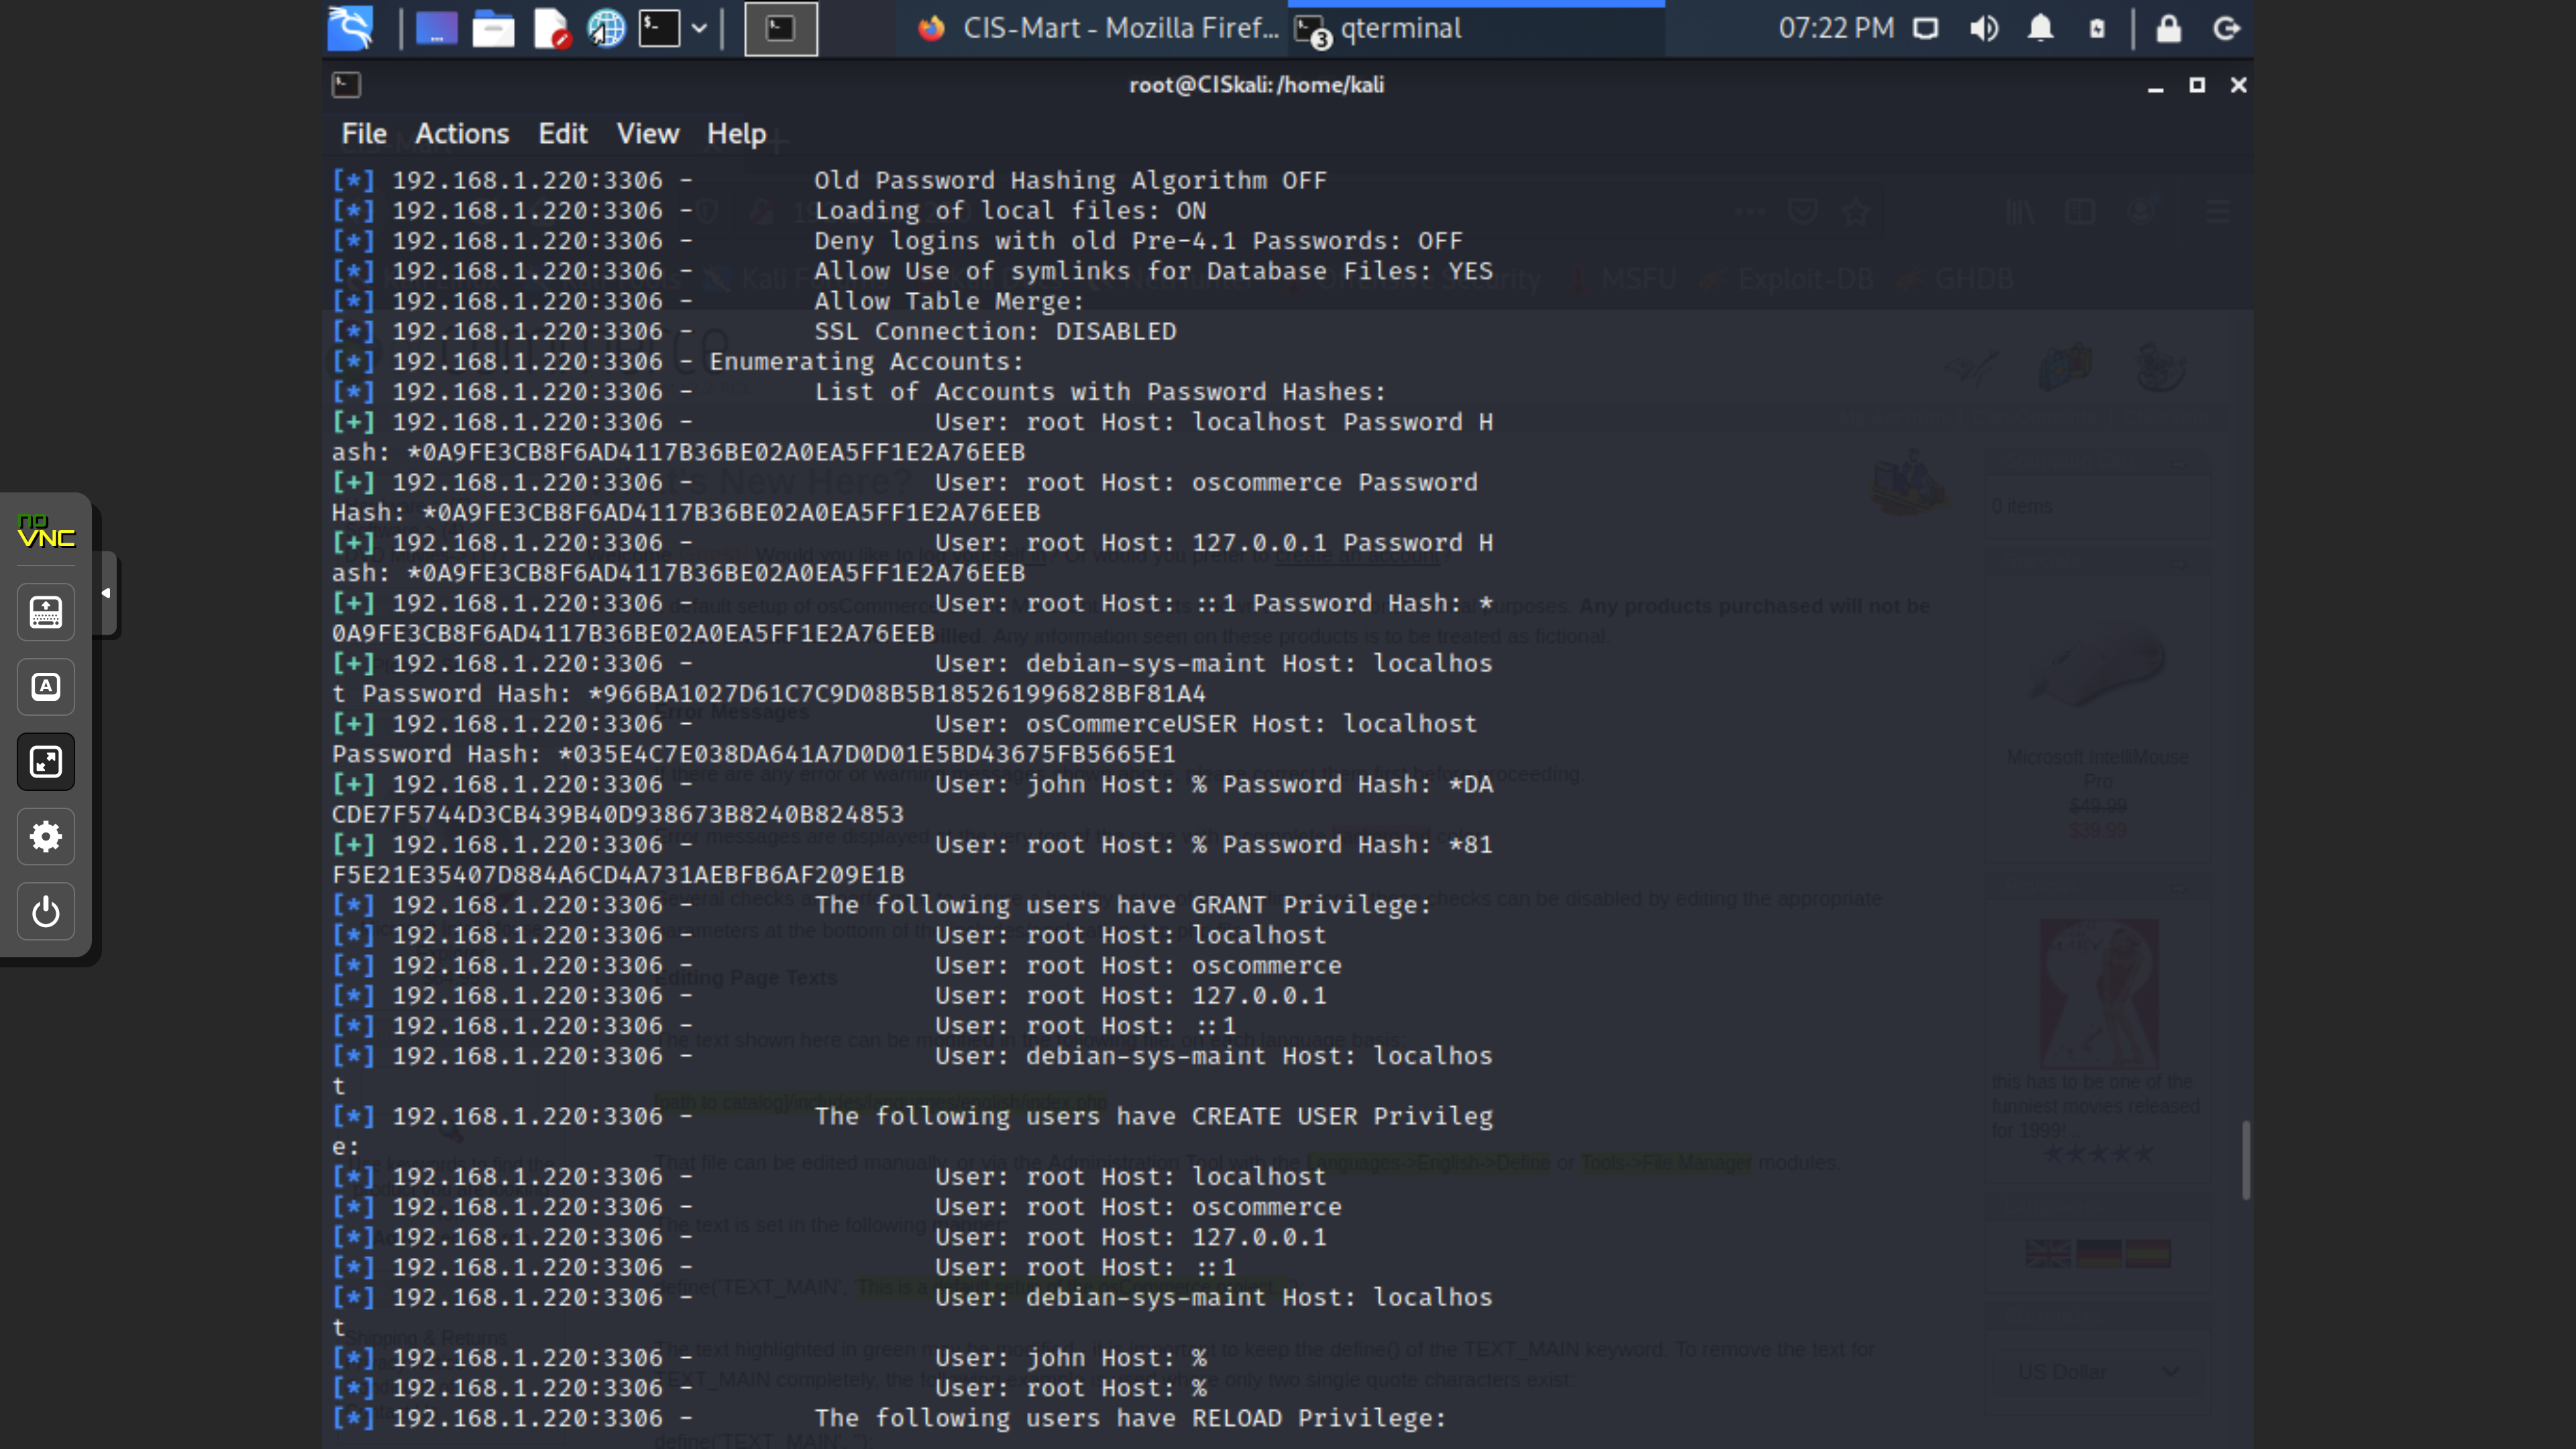Click "The following users have RELOAD Privilege:"
This screenshot has height=1449, width=2576.
point(1130,1419)
